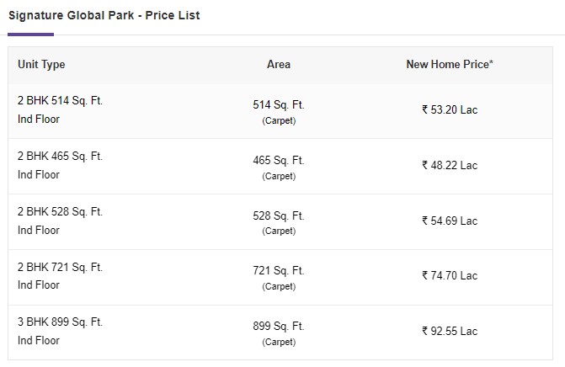This screenshot has width=565, height=367.
Task: Click the ₹ 54.69 Lac price
Action: click(450, 221)
